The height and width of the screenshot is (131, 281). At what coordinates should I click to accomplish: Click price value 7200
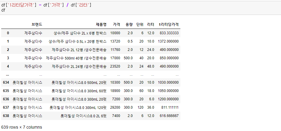[x=116, y=99]
